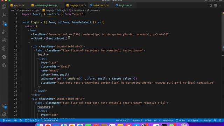Click the Prettier status bar item

[206, 120]
